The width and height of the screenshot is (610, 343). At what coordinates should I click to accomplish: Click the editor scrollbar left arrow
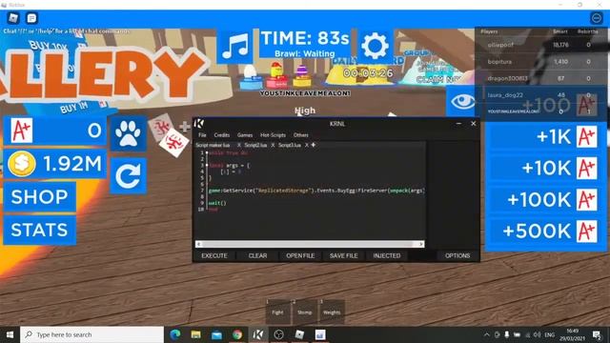[199, 244]
